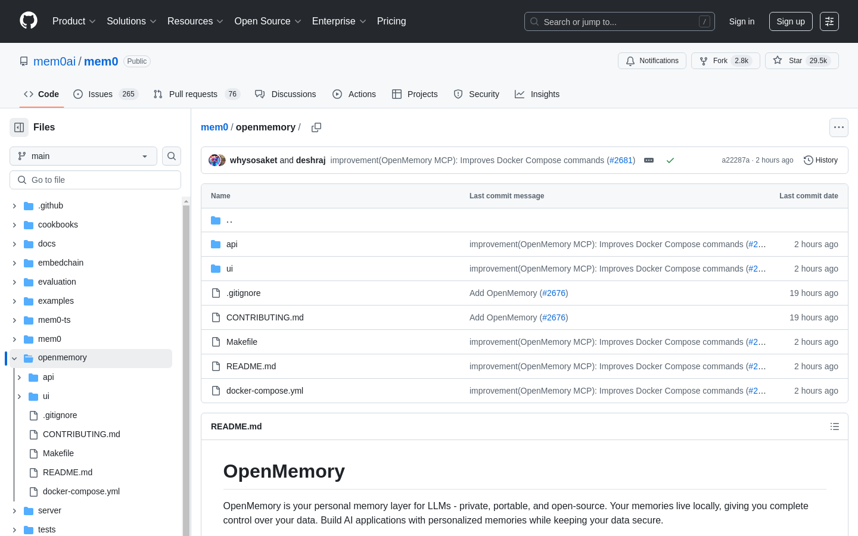Expand the server folder in tree

tap(14, 511)
